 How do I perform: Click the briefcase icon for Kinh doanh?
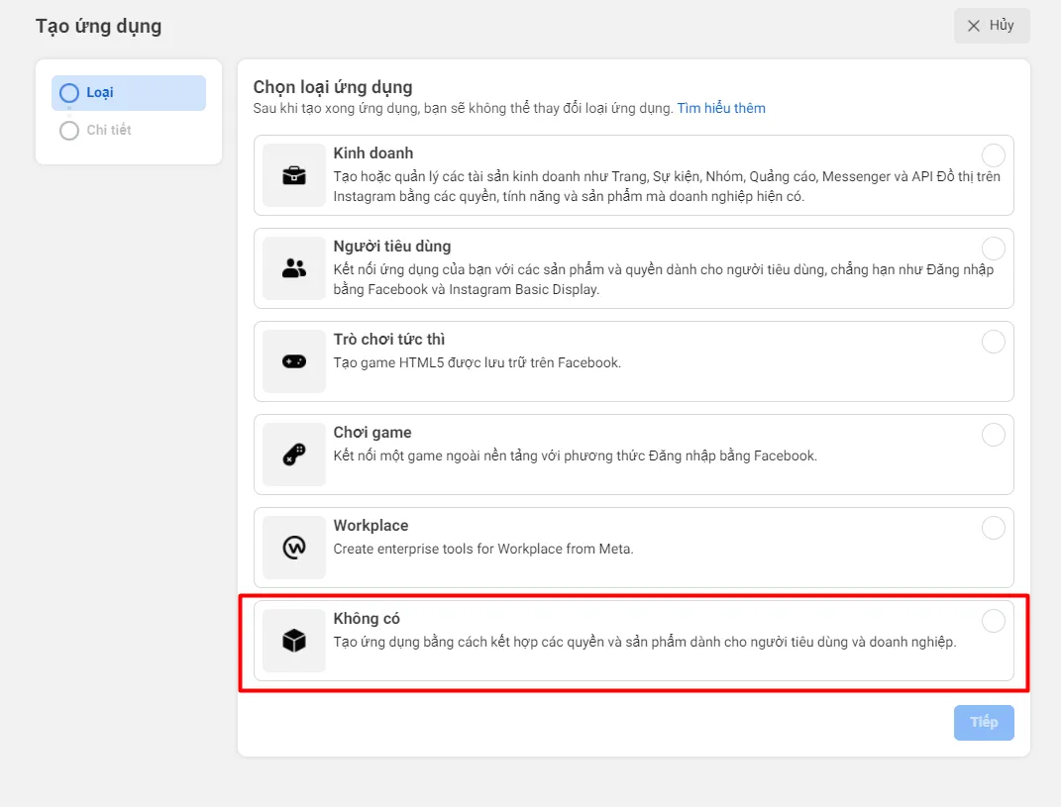tap(293, 176)
